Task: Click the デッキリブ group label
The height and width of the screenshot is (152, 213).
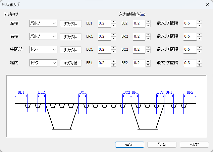Action: point(11,14)
